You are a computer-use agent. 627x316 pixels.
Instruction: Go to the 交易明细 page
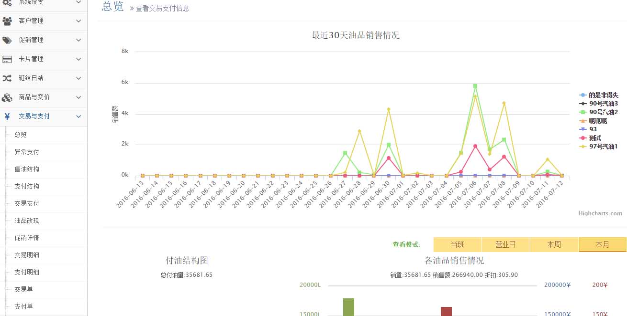click(27, 255)
